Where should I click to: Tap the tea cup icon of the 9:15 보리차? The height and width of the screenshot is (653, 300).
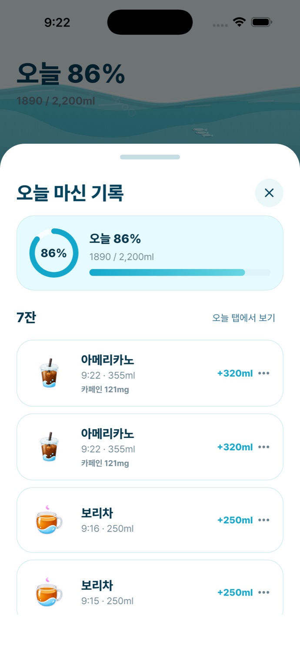tap(49, 592)
